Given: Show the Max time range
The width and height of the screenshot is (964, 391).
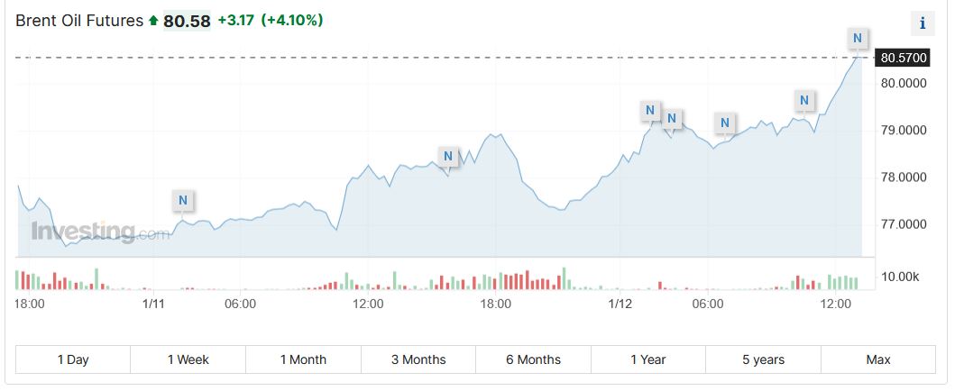Looking at the screenshot, I should (877, 359).
